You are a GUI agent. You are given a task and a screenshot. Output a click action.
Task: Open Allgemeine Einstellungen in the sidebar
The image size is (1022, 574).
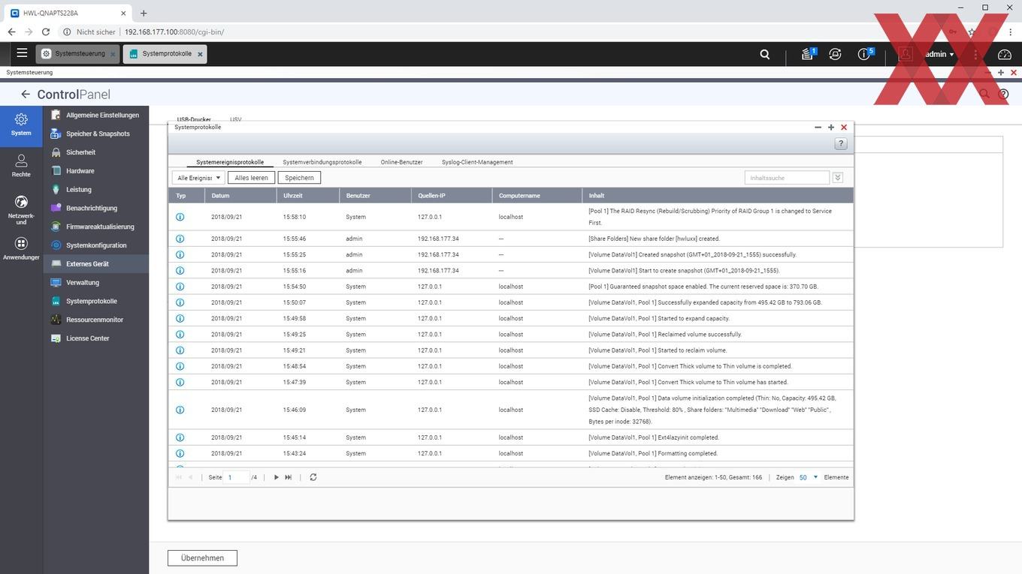click(x=96, y=115)
